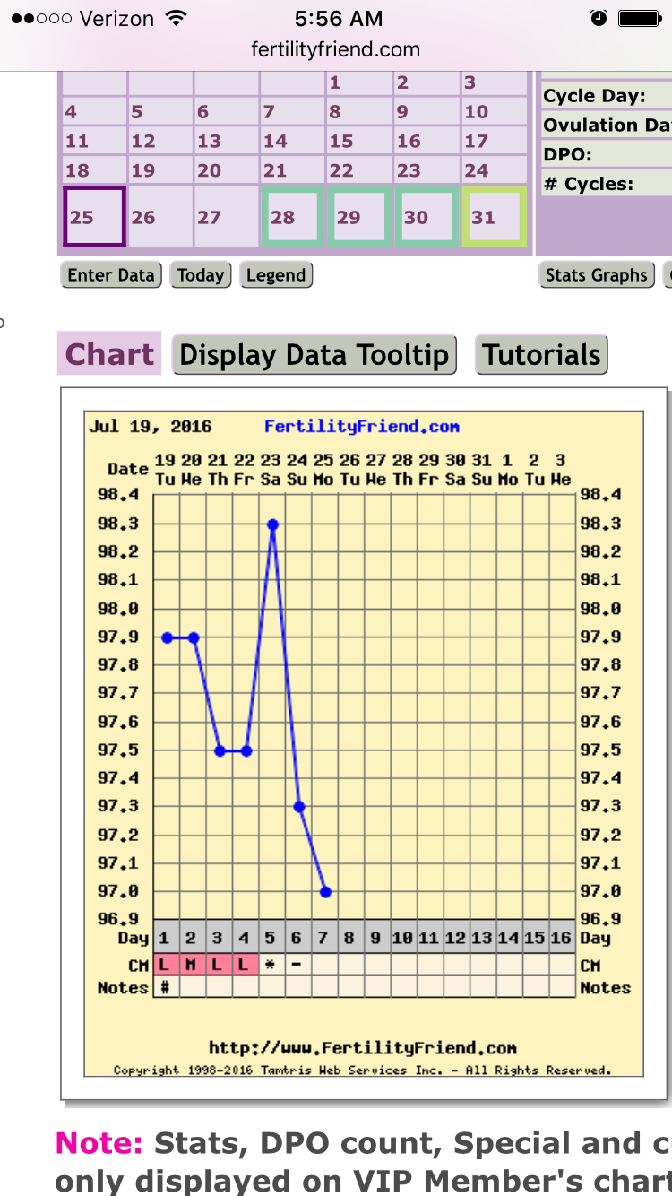
Task: Select calendar day 16
Action: pyautogui.click(x=426, y=141)
